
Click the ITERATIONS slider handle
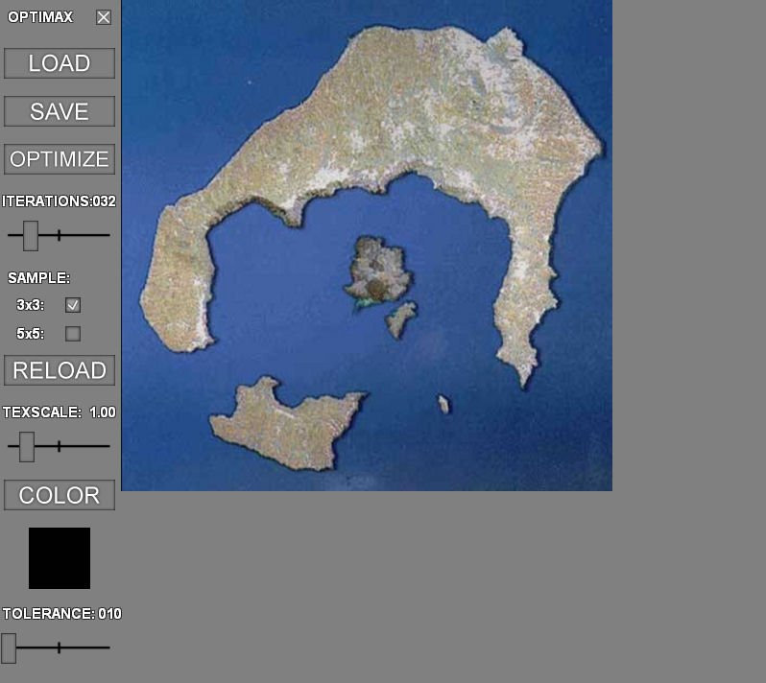click(x=31, y=235)
